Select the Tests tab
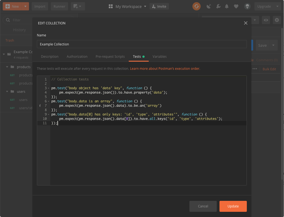This screenshot has height=217, width=284. click(139, 57)
